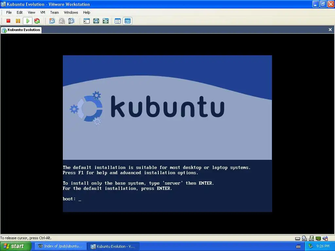Minimize the VMware Workstation window
Screen dimensions: 335x251
click(x=316, y=4)
